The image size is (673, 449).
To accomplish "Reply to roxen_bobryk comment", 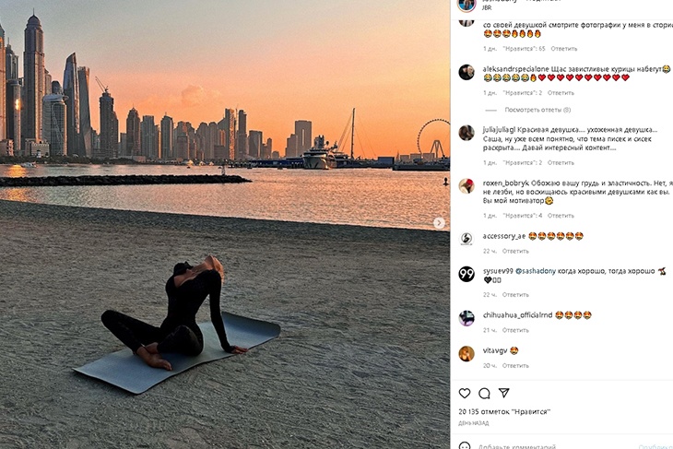I will pos(561,216).
